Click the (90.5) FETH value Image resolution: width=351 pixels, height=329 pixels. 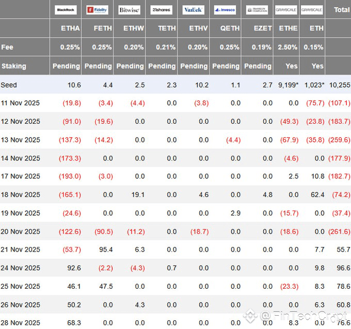tap(104, 232)
